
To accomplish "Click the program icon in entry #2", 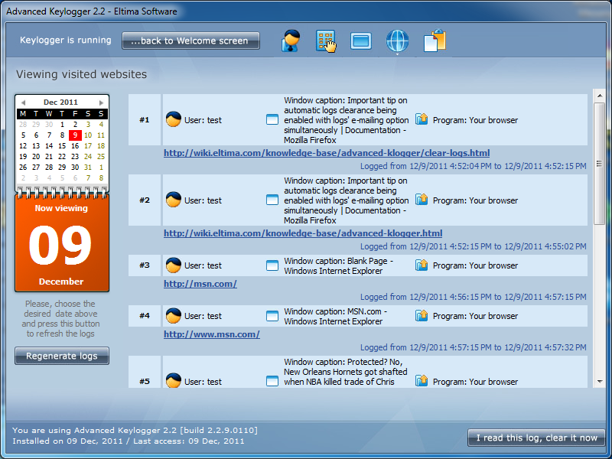I will (x=422, y=200).
